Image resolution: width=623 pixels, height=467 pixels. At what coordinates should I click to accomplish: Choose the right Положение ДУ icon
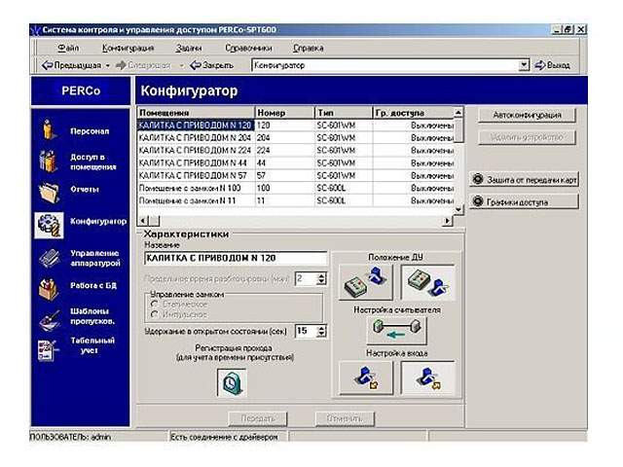point(428,282)
